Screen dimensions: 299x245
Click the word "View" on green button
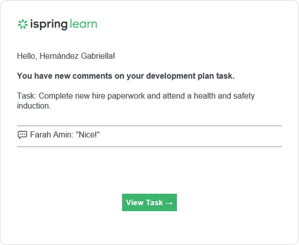click(x=133, y=203)
